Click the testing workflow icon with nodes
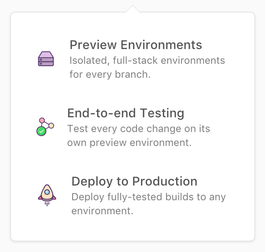Image resolution: width=265 pixels, height=252 pixels. pyautogui.click(x=45, y=126)
